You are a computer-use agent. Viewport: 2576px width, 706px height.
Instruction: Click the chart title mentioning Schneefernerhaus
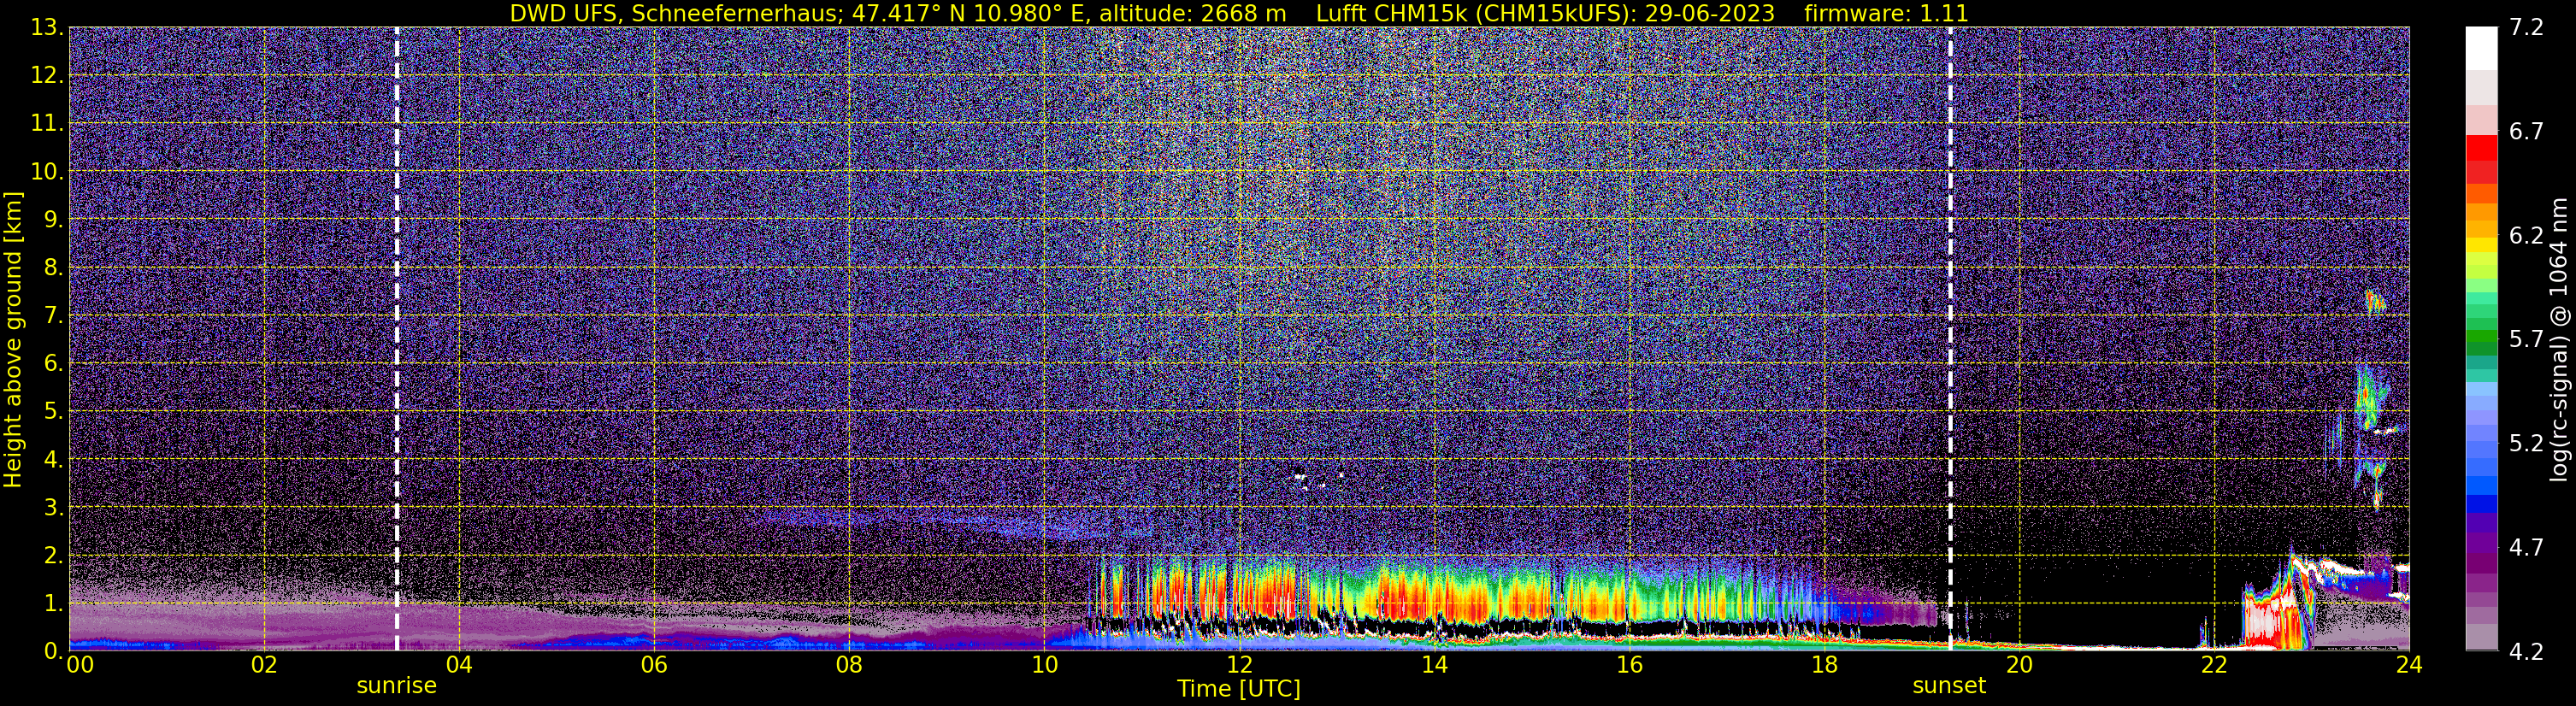[1239, 13]
